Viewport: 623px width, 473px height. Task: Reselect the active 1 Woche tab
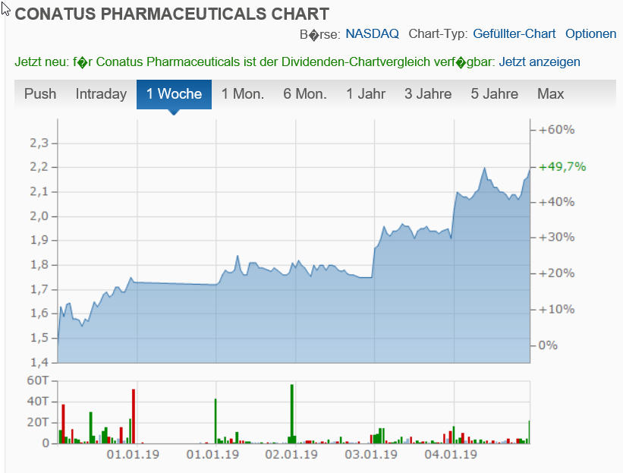pos(176,93)
